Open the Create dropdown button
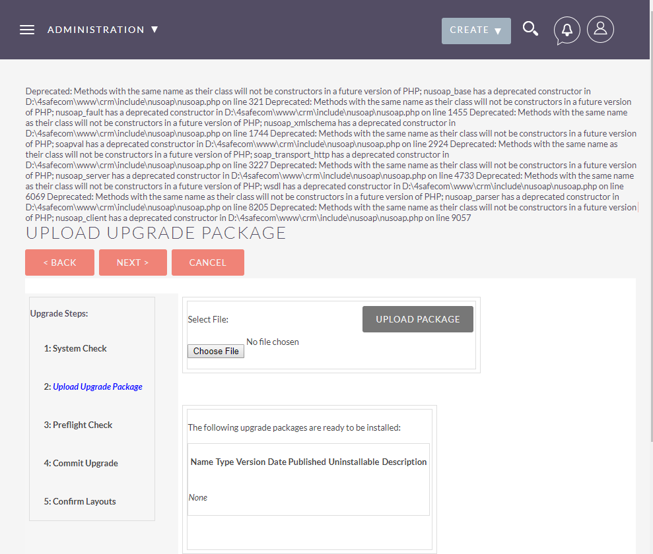Screen dimensions: 653x554 (x=476, y=31)
